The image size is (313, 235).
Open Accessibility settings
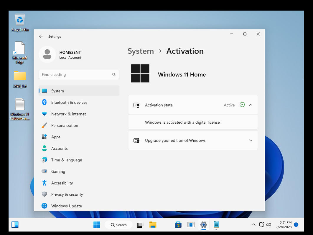point(79,183)
